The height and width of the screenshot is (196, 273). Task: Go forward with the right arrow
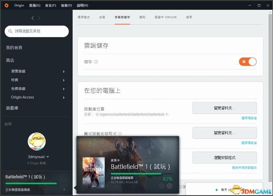[x=39, y=18]
